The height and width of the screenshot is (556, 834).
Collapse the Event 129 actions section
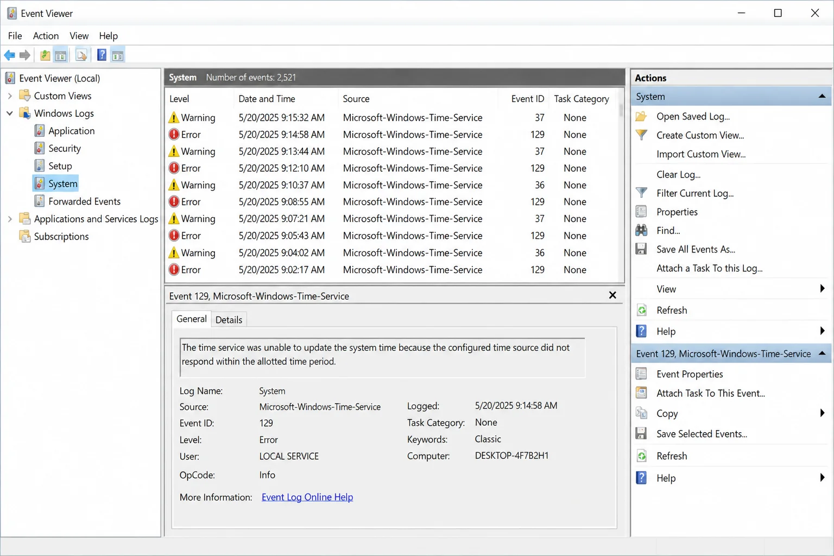(822, 353)
